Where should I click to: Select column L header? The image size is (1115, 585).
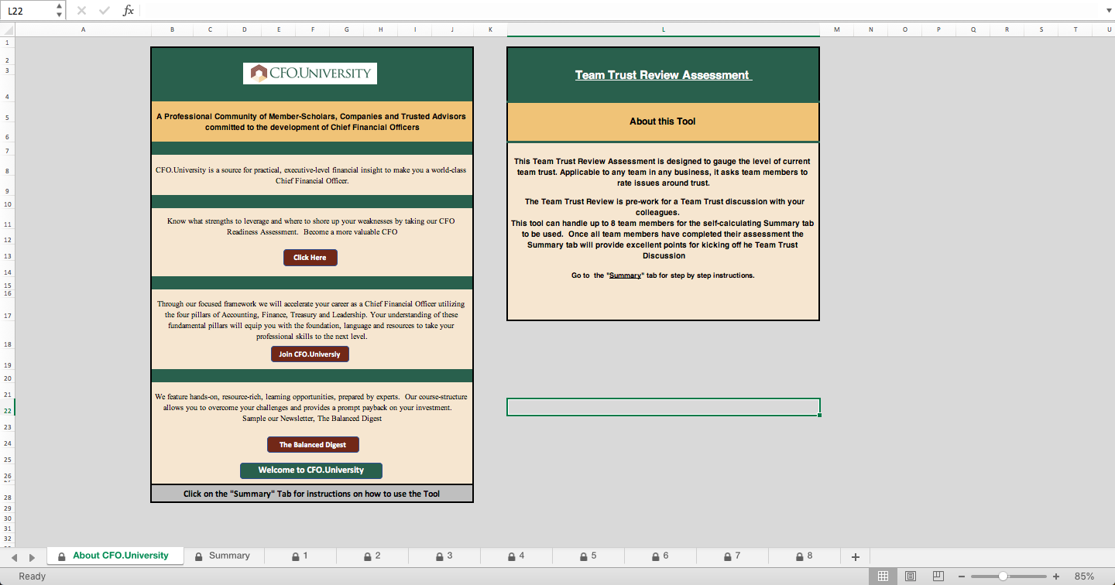tap(664, 29)
